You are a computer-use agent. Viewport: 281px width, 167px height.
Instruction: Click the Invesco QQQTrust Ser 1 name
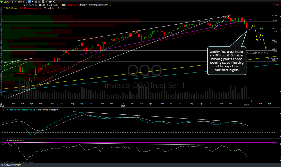click(x=98, y=5)
